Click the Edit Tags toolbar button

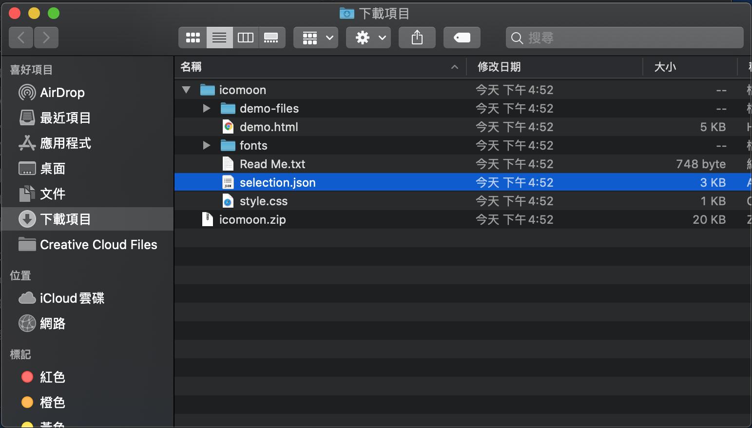(462, 38)
